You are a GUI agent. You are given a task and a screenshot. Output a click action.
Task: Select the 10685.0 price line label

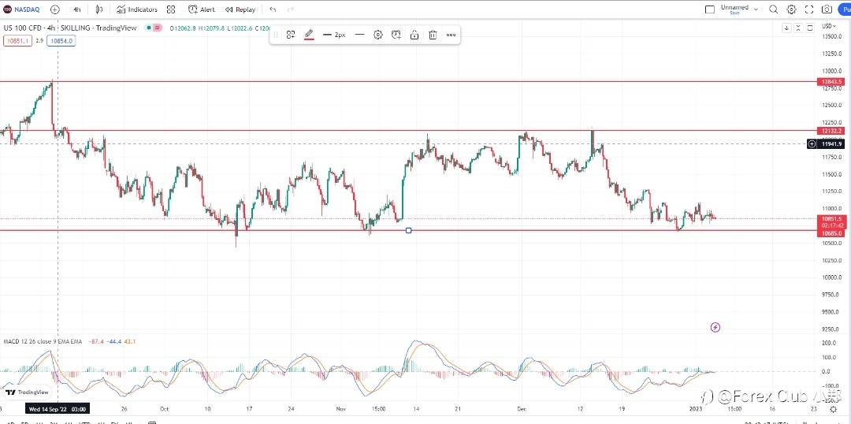click(x=831, y=233)
